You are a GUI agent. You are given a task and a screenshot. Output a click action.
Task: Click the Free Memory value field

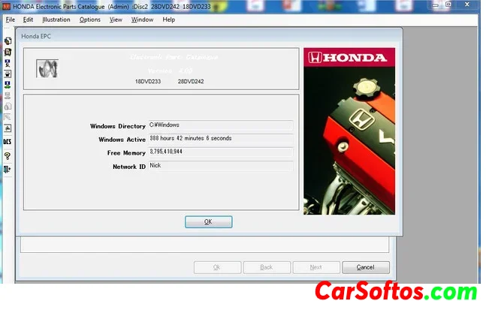(x=219, y=152)
